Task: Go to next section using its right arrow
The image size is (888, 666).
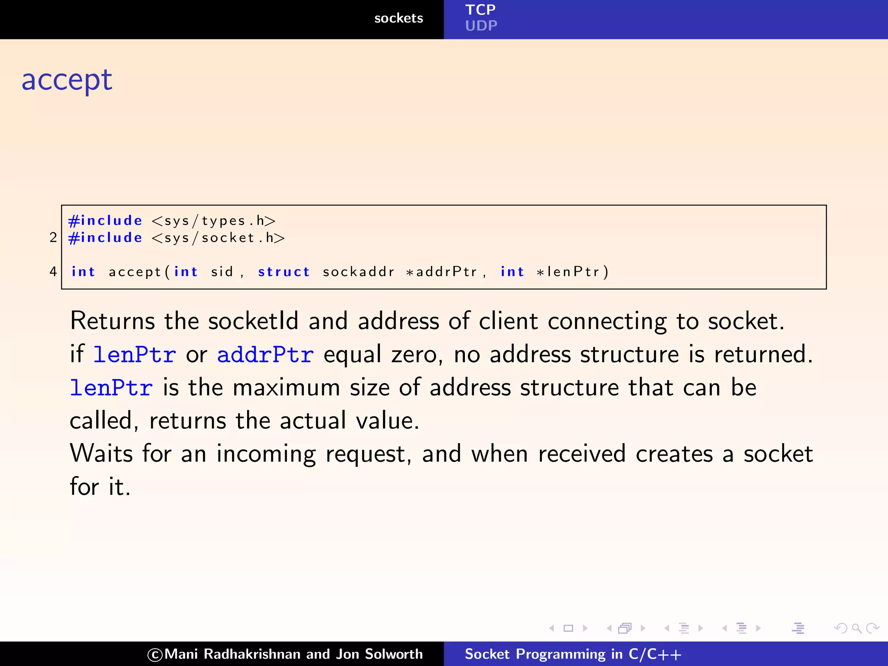Action: point(758,628)
